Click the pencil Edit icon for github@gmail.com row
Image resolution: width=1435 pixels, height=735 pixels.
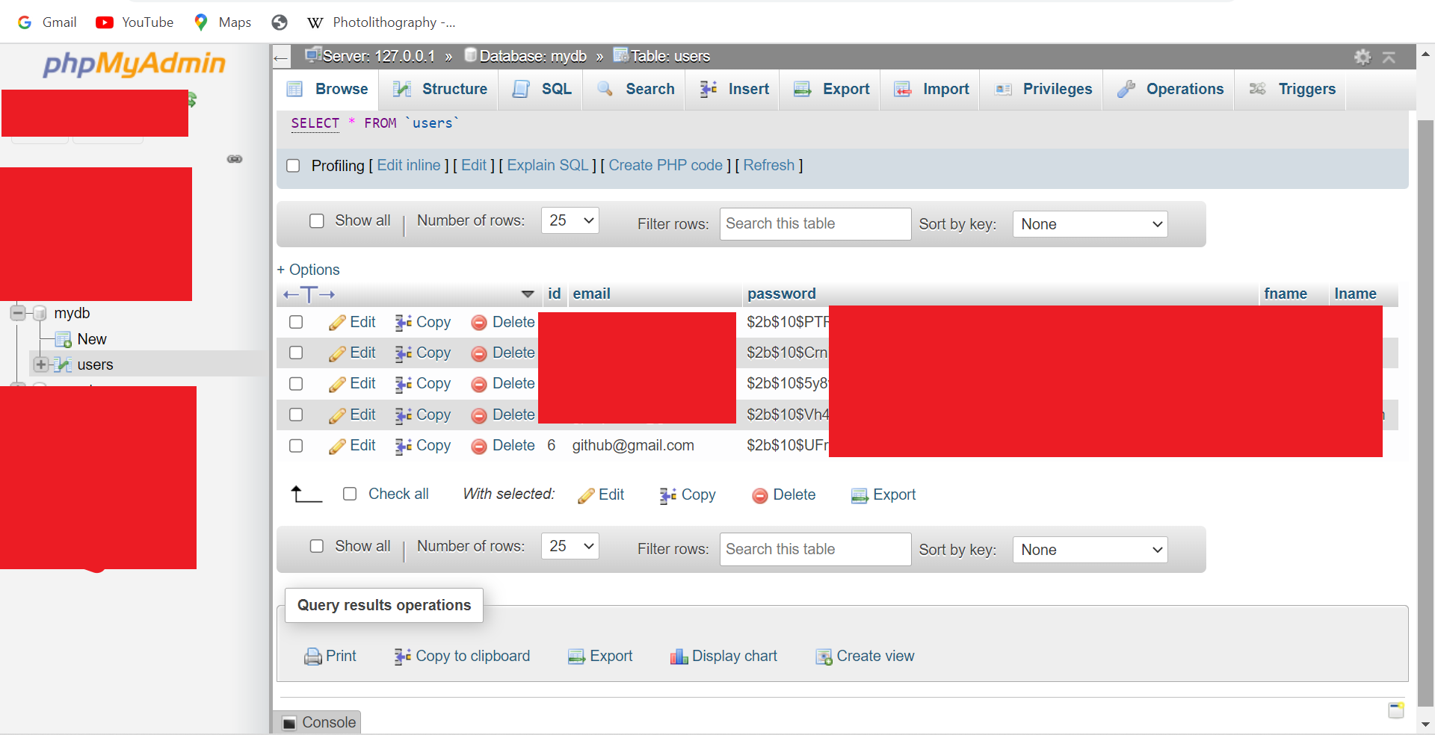337,446
